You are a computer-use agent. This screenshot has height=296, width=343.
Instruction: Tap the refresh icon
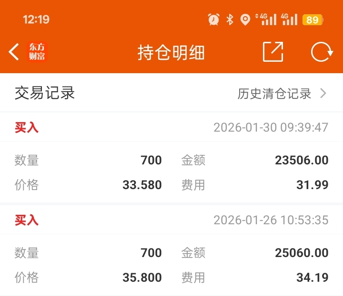click(322, 52)
